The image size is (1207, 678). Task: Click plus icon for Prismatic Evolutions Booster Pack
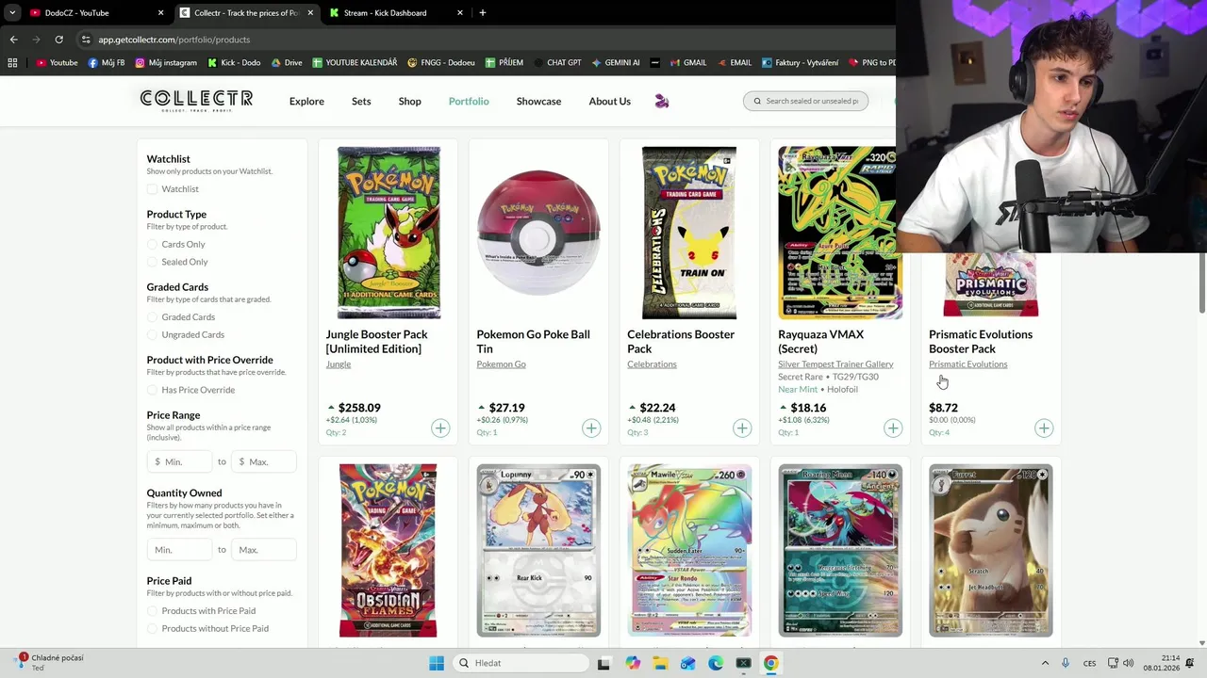tap(1044, 428)
